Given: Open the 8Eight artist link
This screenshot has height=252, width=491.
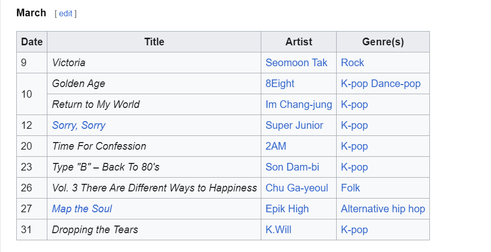Looking at the screenshot, I should coord(280,83).
